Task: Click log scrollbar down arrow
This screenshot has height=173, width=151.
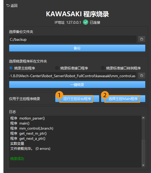Action: click(x=143, y=165)
